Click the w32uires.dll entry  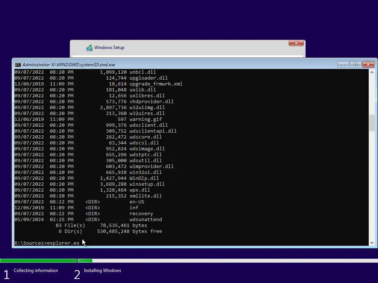click(x=147, y=113)
